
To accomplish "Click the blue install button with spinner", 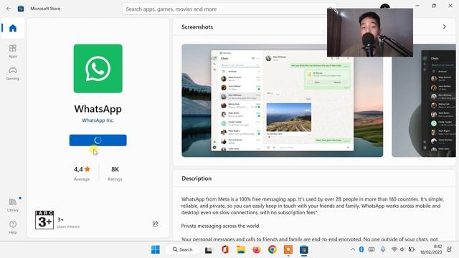I will [98, 140].
